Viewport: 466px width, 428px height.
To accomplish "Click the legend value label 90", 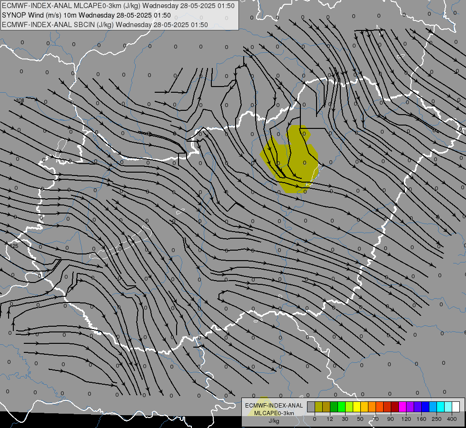I will pos(390,419).
